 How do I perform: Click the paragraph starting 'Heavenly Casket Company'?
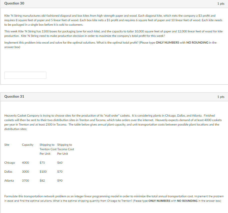(x=113, y=122)
